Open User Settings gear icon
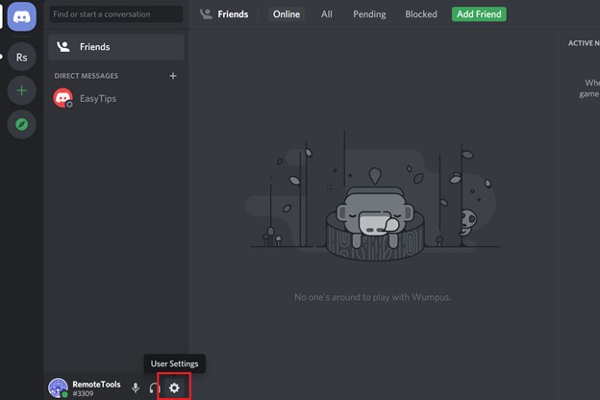600x400 pixels. click(174, 387)
